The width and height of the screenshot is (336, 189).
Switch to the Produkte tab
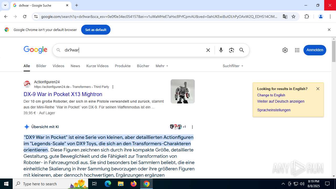click(x=123, y=66)
